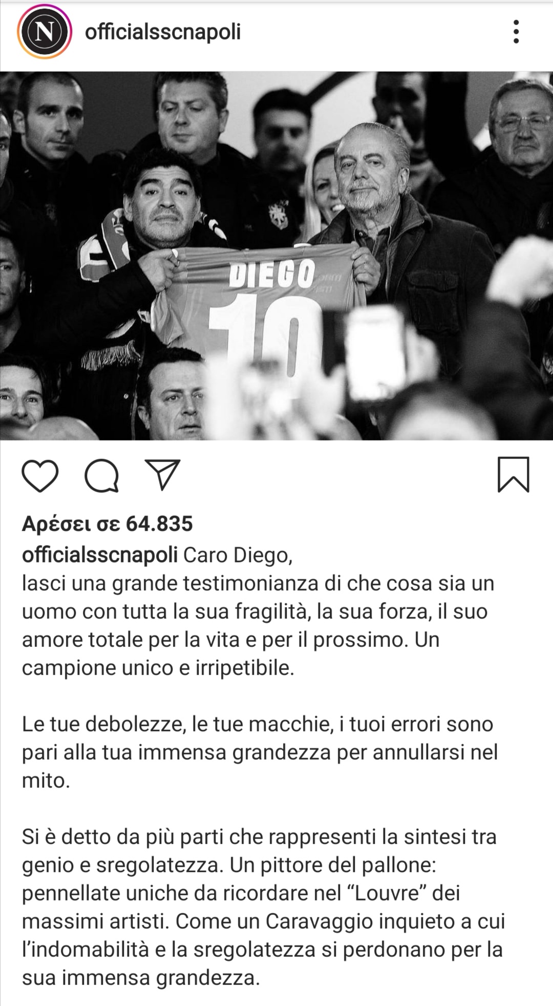Tap the black-and-white post photo
This screenshot has height=1006, width=553.
click(x=276, y=256)
